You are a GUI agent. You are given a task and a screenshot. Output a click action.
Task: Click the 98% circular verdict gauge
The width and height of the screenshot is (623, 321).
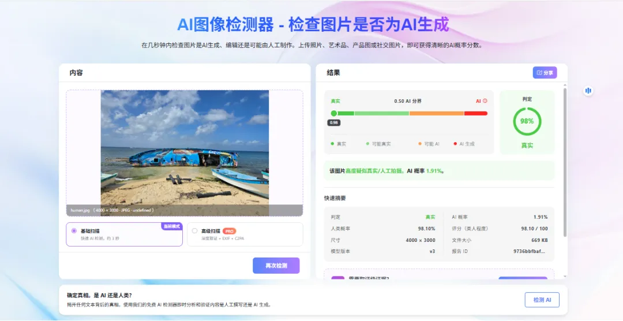(x=527, y=121)
